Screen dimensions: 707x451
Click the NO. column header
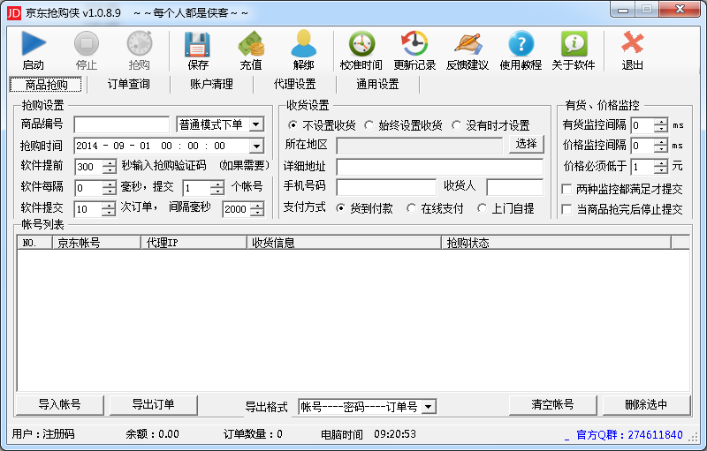(35, 243)
